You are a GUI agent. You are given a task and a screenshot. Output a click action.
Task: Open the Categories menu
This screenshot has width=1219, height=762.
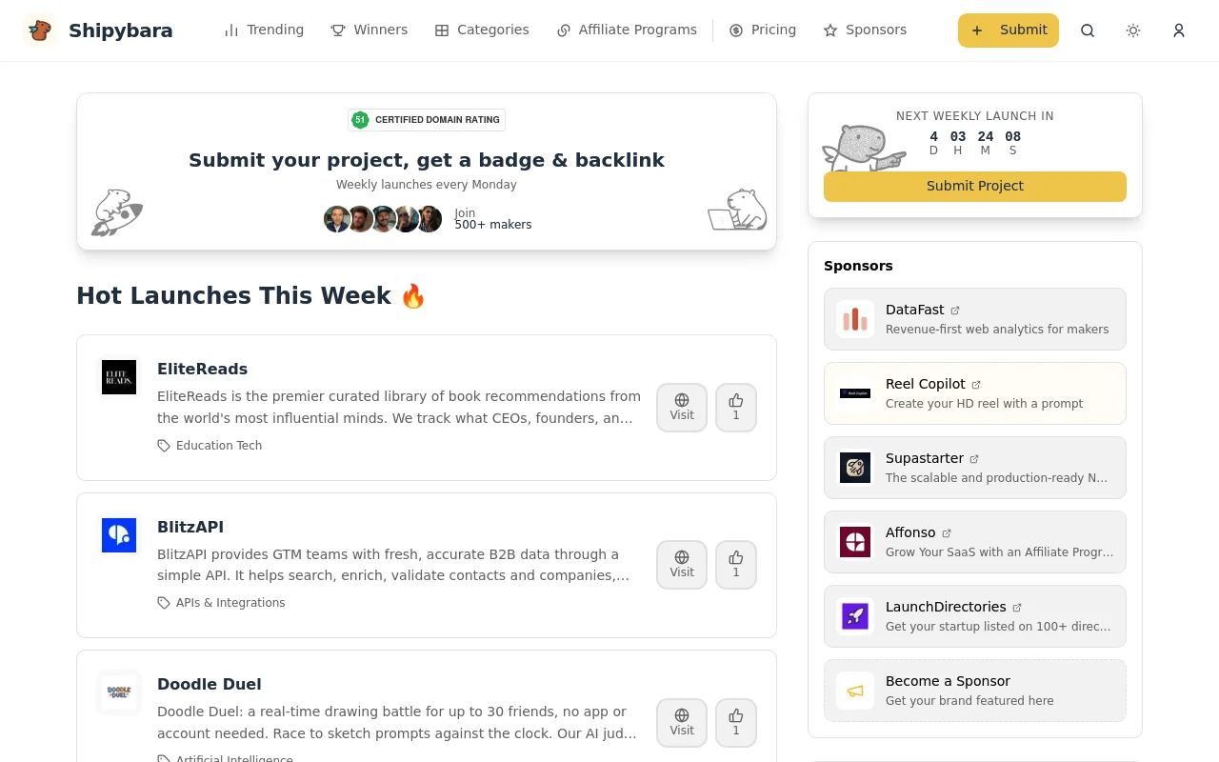click(482, 30)
